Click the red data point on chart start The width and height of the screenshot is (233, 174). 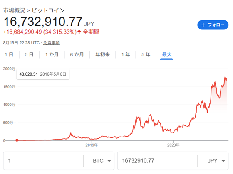tap(17, 140)
